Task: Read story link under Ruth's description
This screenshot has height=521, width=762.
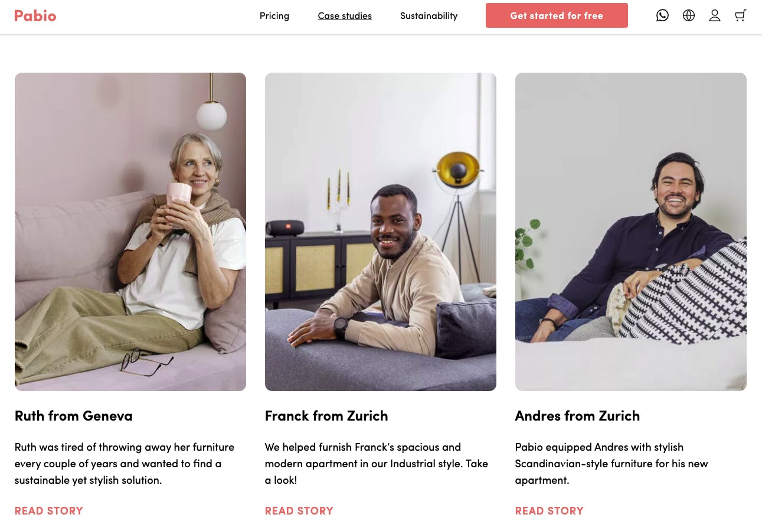Action: [x=49, y=511]
